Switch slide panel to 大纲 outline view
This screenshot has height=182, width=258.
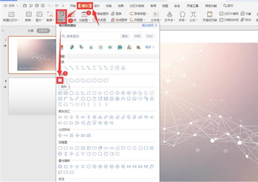point(31,31)
